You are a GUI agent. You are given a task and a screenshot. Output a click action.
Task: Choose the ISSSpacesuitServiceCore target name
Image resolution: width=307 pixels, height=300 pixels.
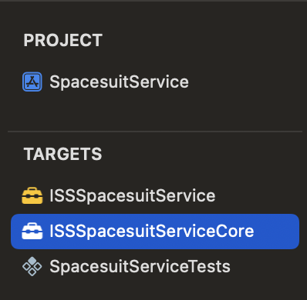pos(152,231)
